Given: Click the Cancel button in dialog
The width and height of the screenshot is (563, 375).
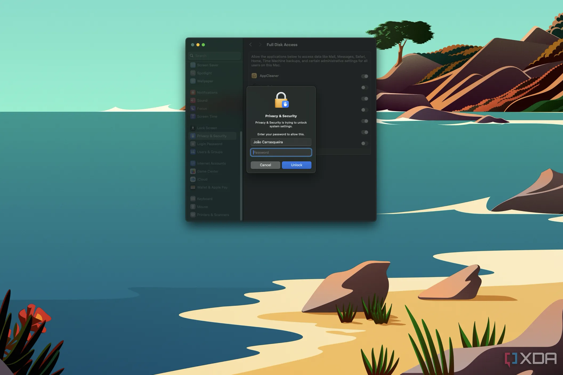Looking at the screenshot, I should pos(265,165).
